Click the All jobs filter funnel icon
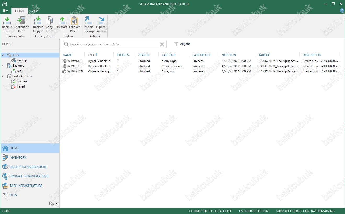 176,44
